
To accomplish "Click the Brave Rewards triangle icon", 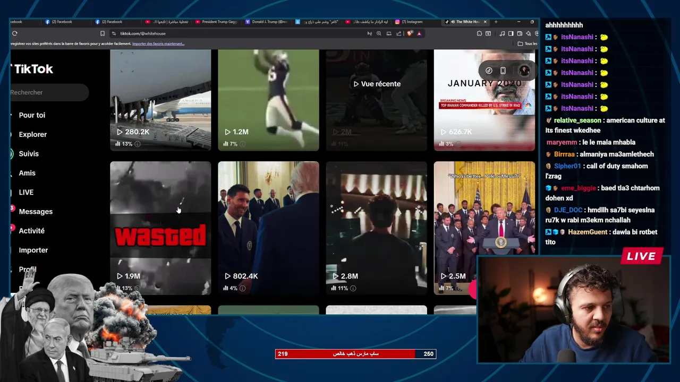I will point(419,33).
